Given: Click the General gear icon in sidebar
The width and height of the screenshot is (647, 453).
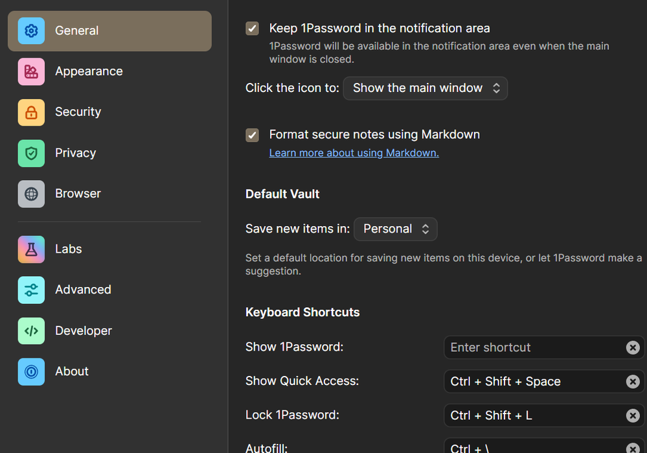Looking at the screenshot, I should (x=31, y=30).
